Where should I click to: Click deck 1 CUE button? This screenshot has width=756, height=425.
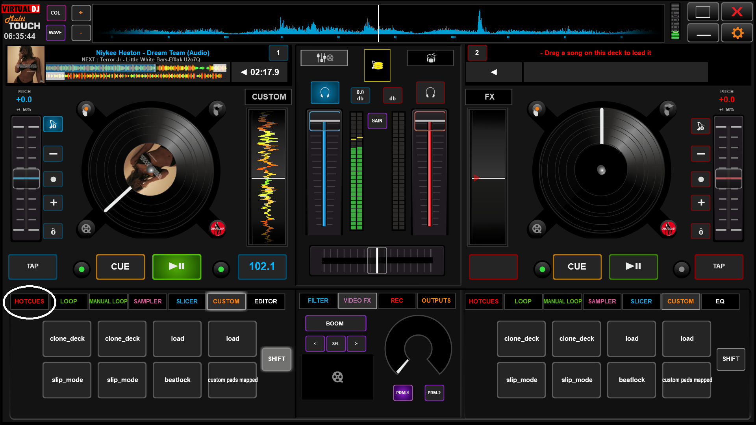tap(120, 267)
